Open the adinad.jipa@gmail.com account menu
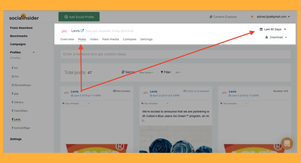The image size is (301, 163). coord(273,17)
